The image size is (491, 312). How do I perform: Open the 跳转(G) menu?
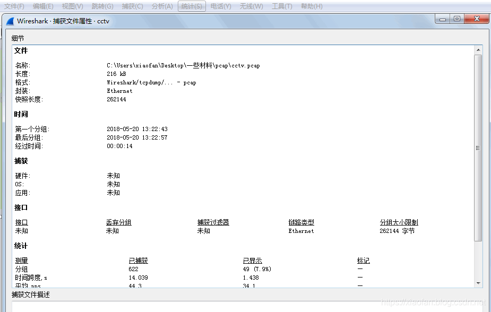[x=102, y=6]
